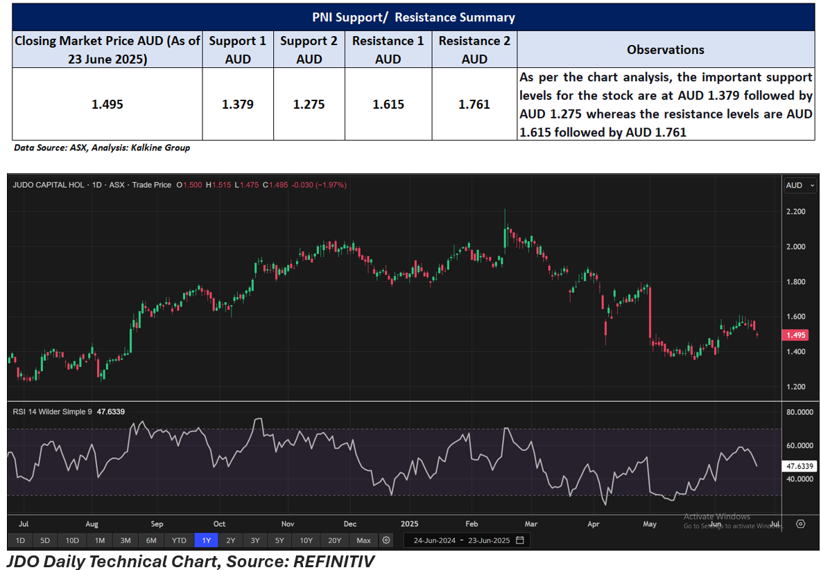
Task: Click the 'Support 2 AUD' column header
Action: pos(309,50)
